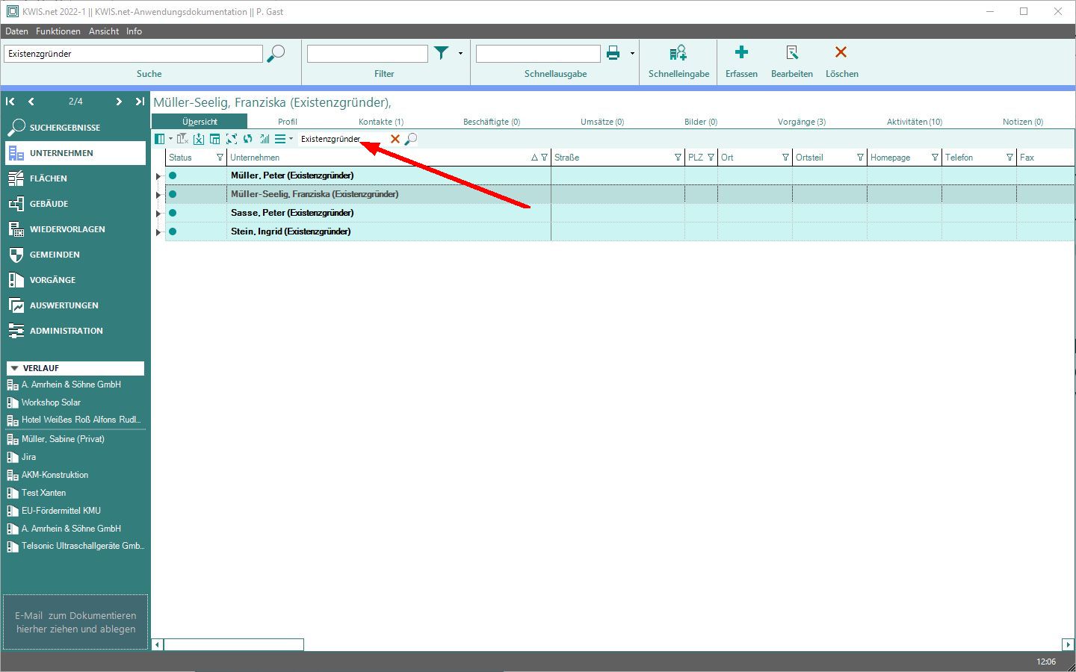
Task: Click the funnel Filter icon
Action: 442,53
